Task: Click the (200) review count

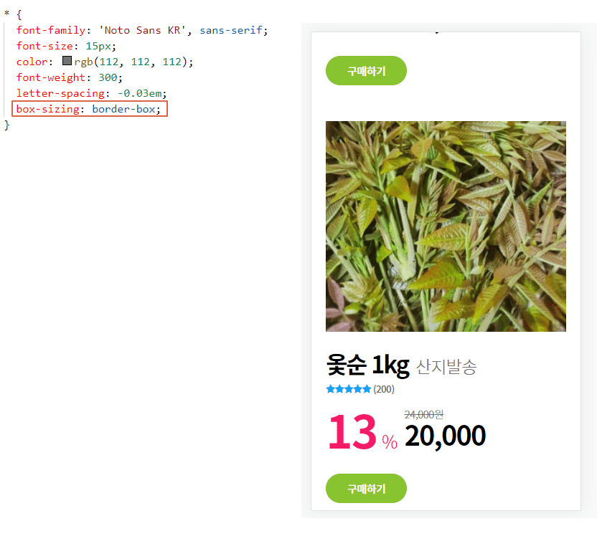Action: pyautogui.click(x=384, y=389)
